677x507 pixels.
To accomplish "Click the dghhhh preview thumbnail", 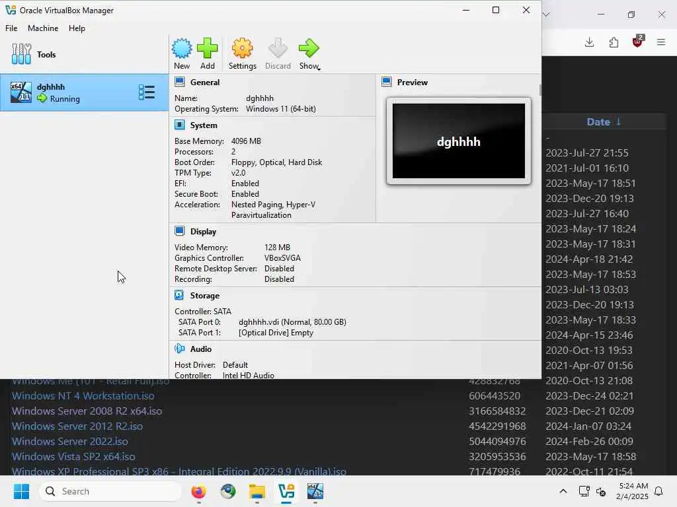I will pos(459,141).
